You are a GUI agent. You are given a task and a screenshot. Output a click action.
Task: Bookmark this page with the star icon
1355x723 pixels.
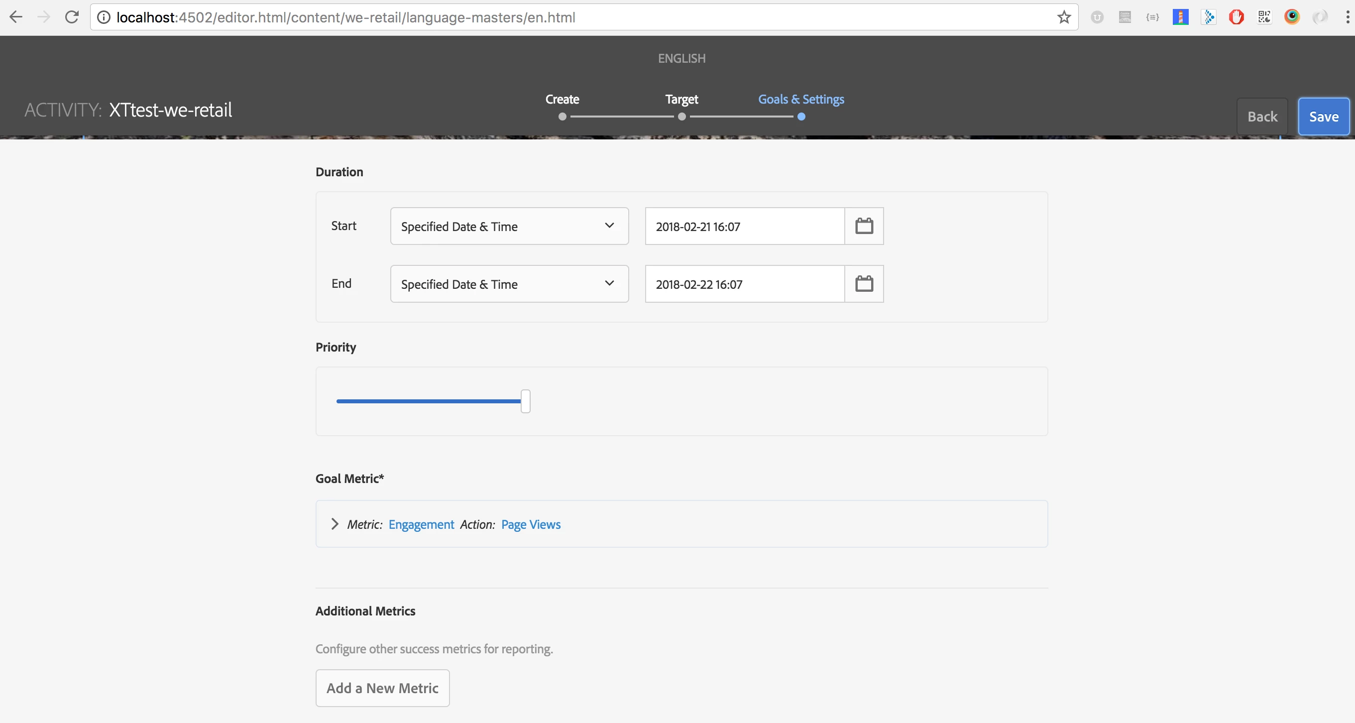pyautogui.click(x=1064, y=17)
